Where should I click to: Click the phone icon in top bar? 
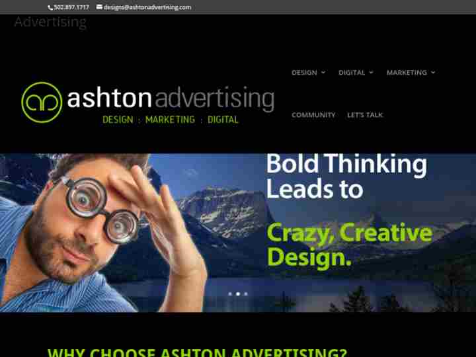click(x=50, y=7)
